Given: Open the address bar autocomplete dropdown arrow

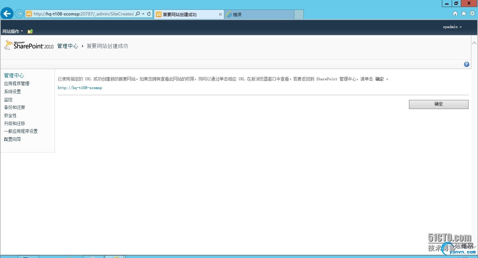Looking at the screenshot, I should pyautogui.click(x=143, y=14).
